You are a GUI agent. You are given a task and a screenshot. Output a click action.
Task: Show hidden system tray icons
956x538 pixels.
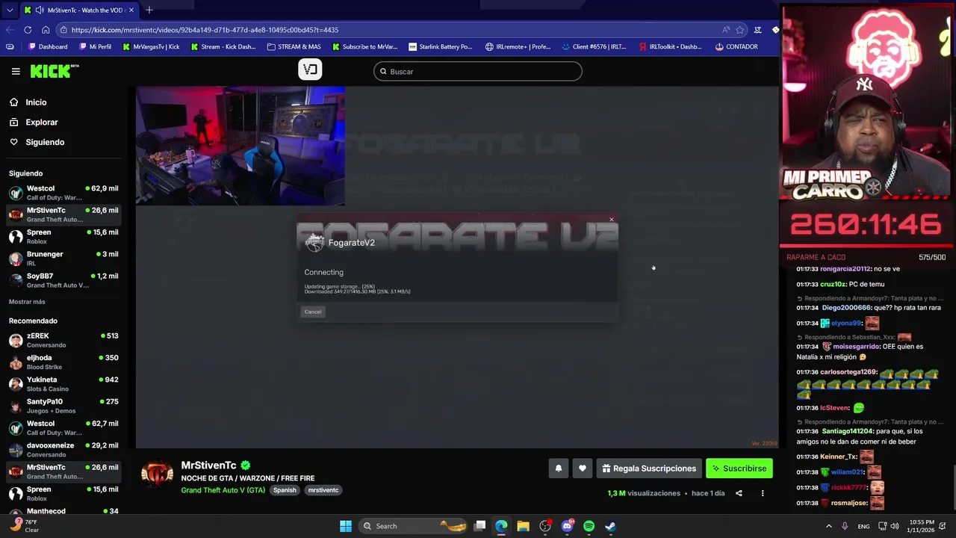tap(828, 526)
